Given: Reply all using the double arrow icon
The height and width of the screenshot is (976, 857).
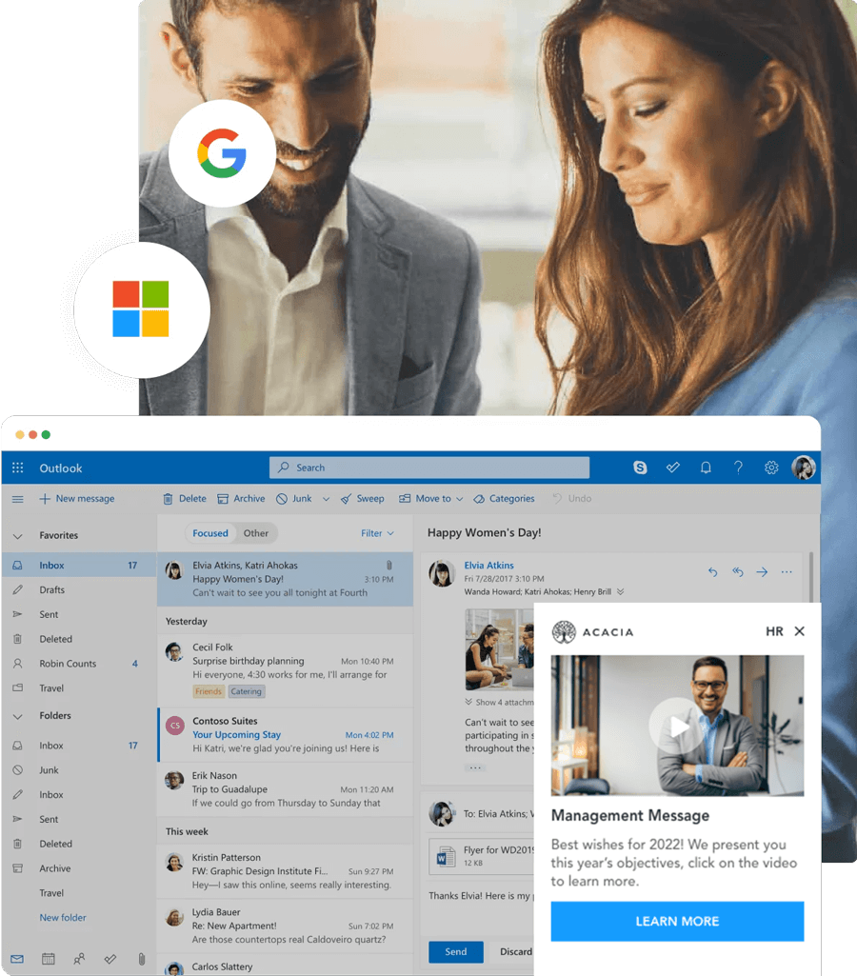Looking at the screenshot, I should pyautogui.click(x=738, y=572).
